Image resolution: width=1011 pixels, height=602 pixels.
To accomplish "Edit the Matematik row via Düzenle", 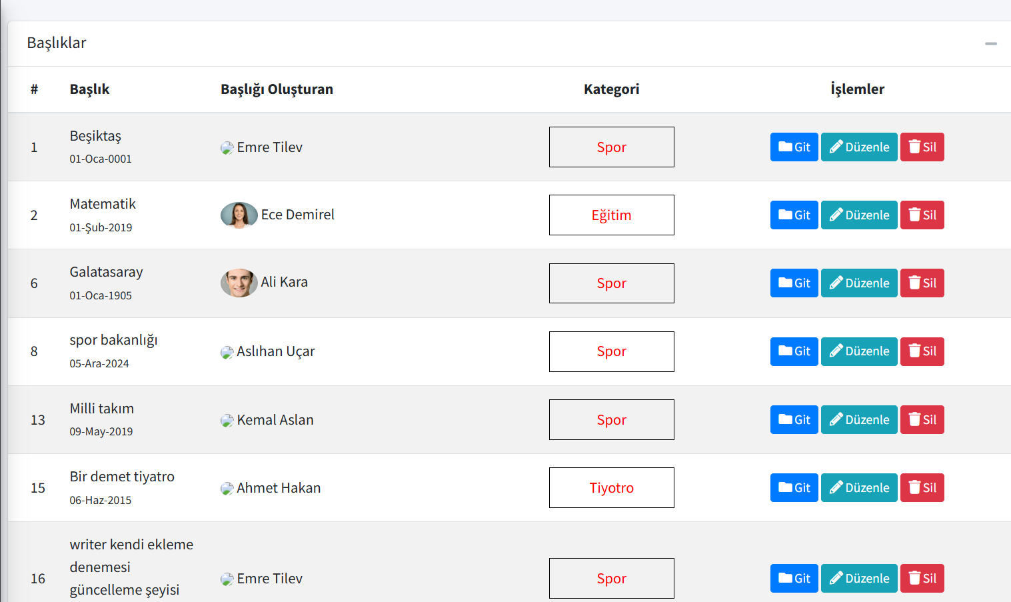I will coord(859,215).
